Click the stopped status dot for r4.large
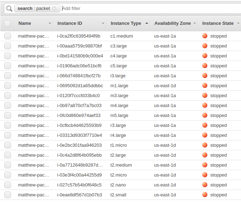Screen dimensions: 241x207 pyautogui.click(x=205, y=135)
